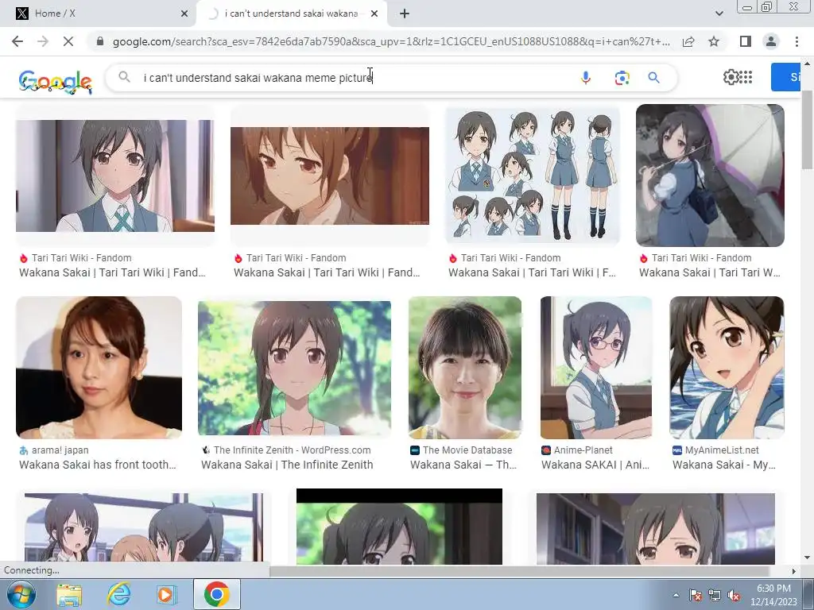Screen dimensions: 814x610
Task: Click the network status tray icon
Action: [x=715, y=595]
